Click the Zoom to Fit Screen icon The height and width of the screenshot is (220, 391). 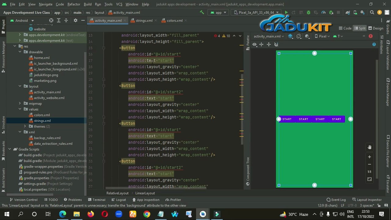(x=369, y=179)
